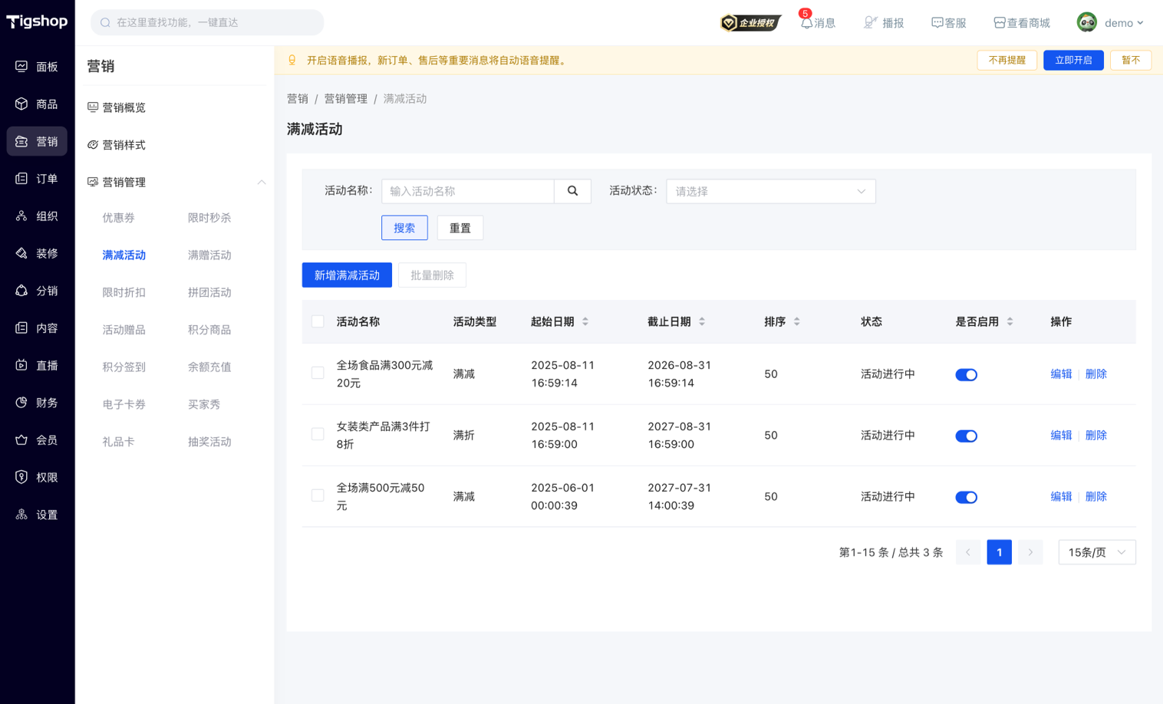
Task: Go to 满赠活动 submenu
Action: [209, 255]
